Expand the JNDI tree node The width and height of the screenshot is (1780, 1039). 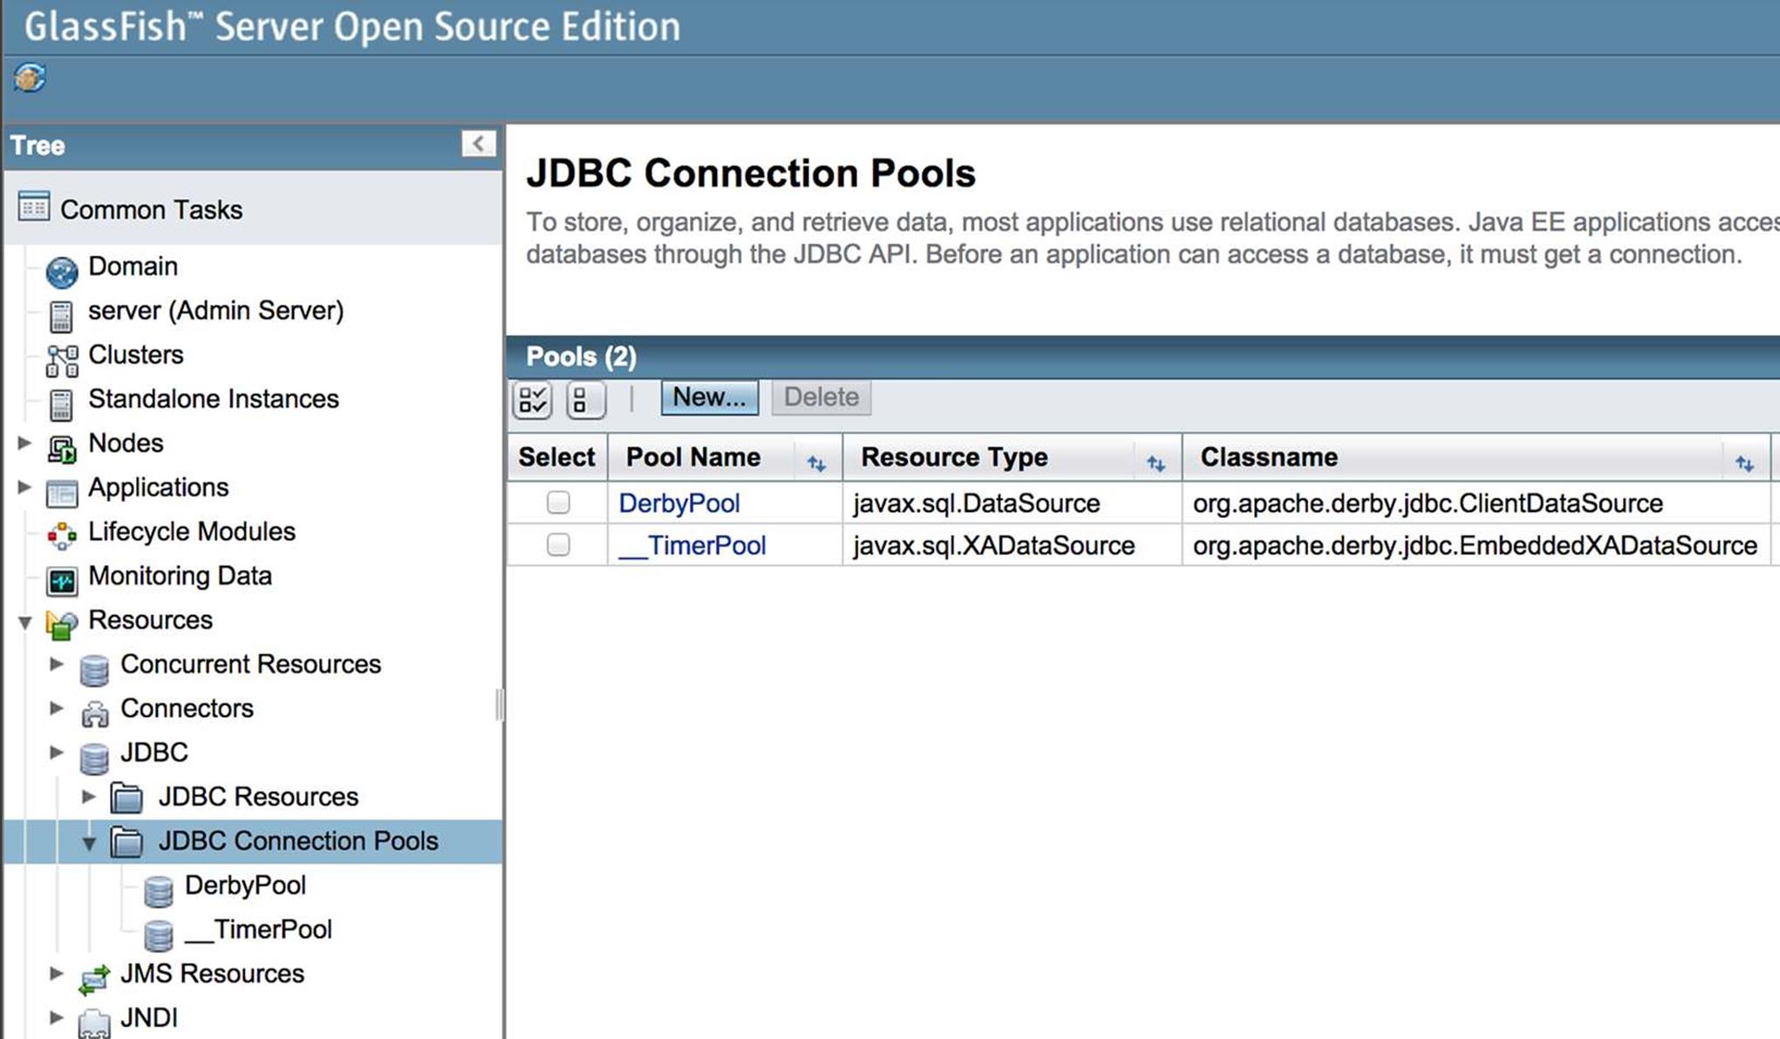tap(57, 1018)
